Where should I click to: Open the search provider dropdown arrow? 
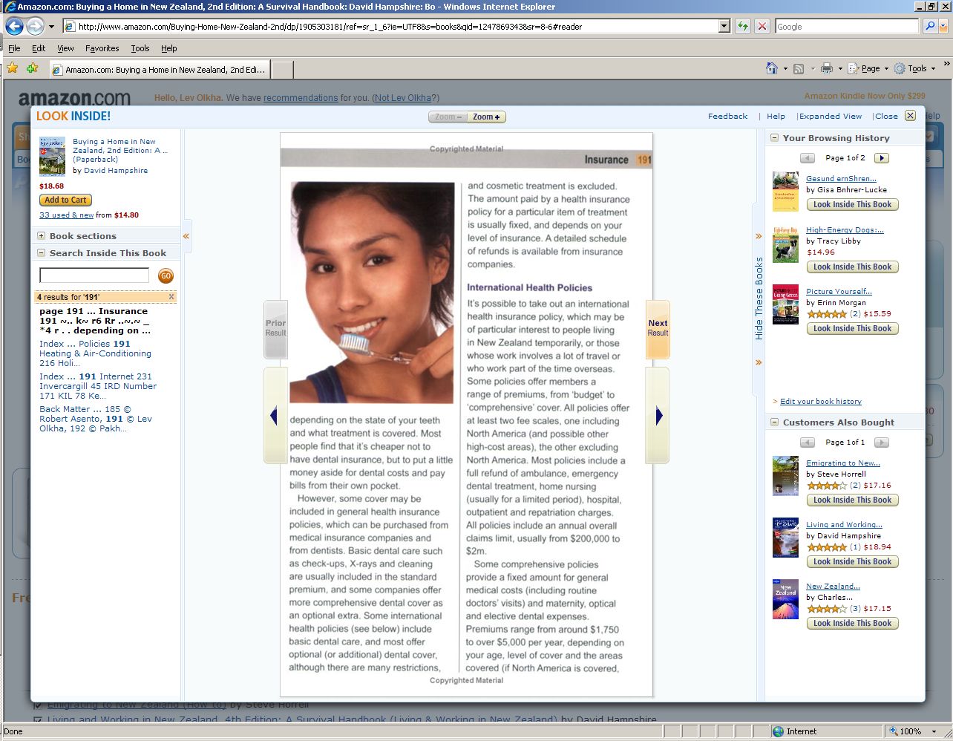point(943,26)
